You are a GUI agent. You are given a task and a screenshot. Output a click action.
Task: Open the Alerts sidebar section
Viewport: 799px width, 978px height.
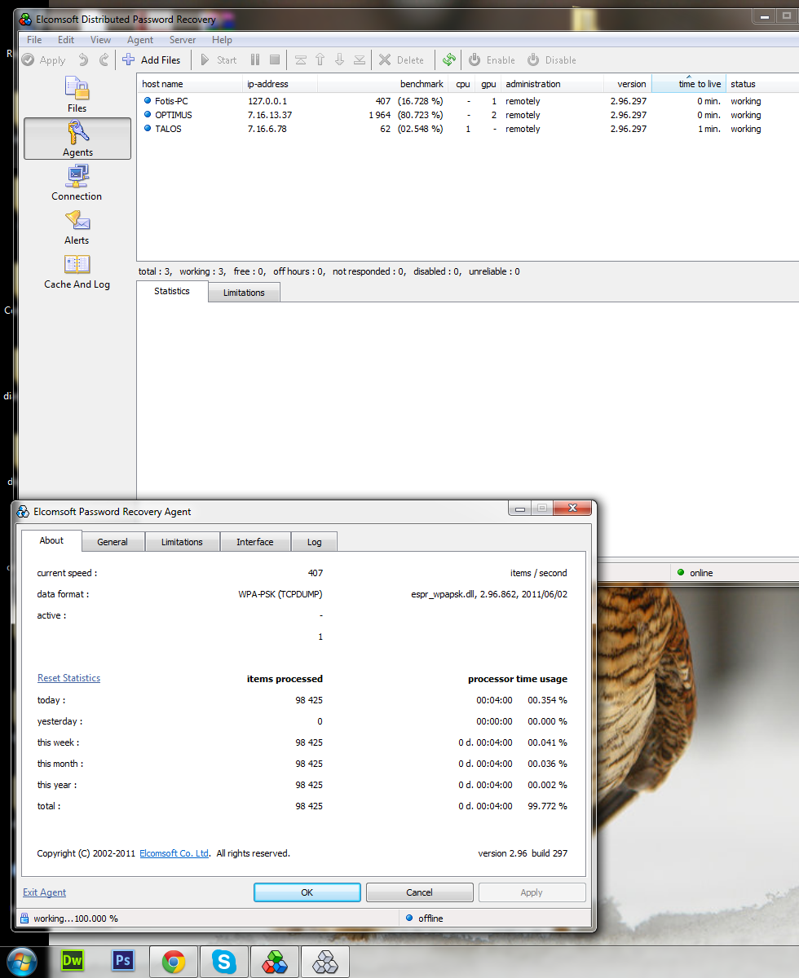pos(77,226)
